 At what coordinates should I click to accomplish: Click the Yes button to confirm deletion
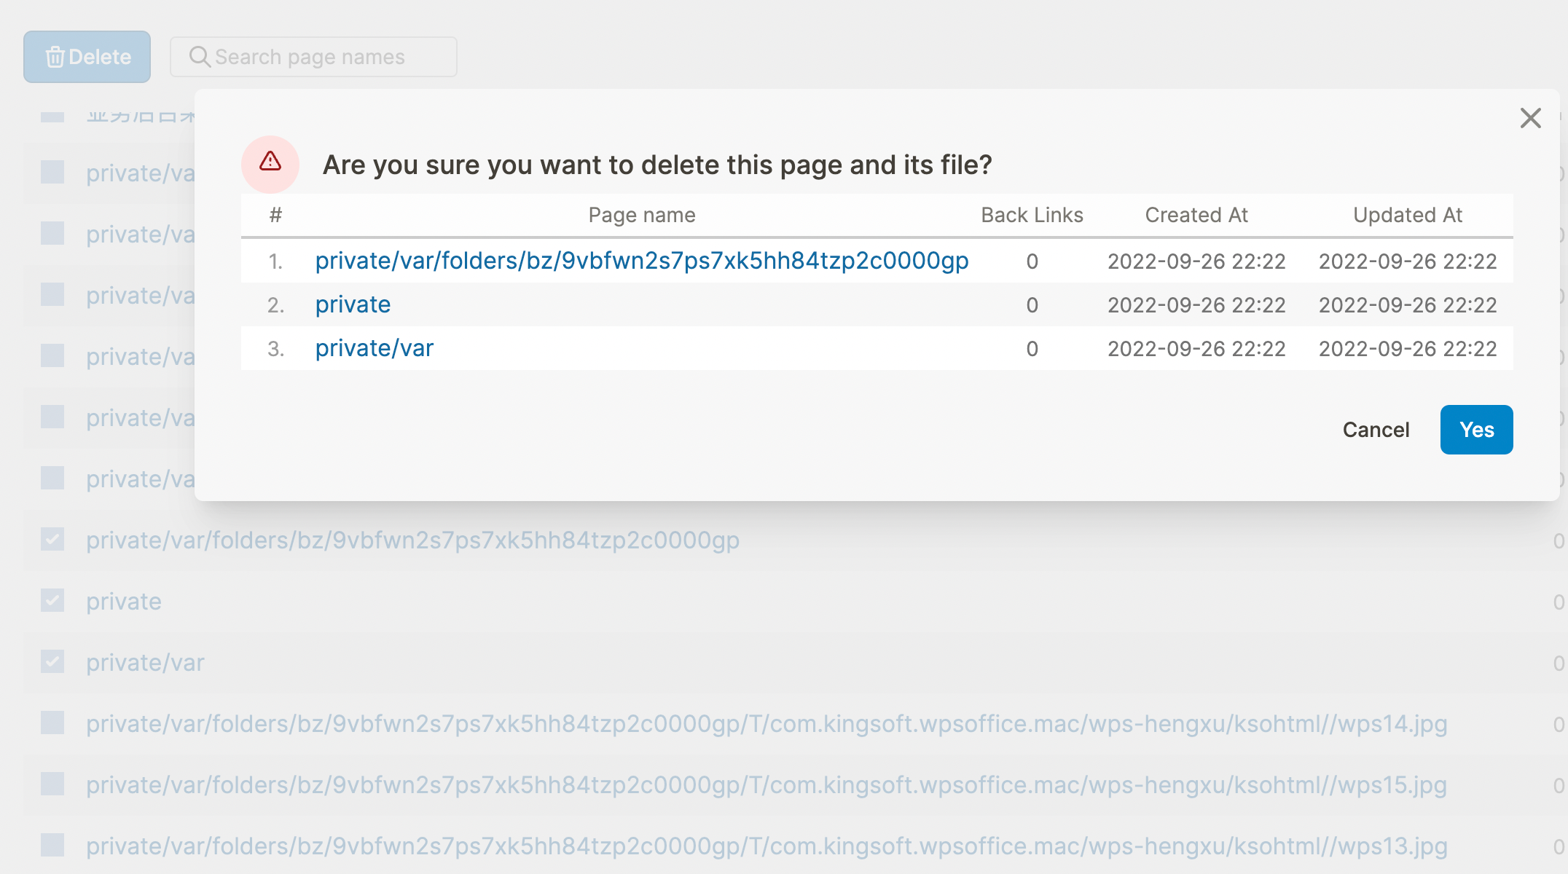click(1476, 430)
